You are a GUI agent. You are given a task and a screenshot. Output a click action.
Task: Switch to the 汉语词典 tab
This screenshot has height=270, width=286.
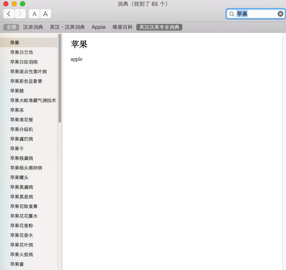tap(33, 27)
